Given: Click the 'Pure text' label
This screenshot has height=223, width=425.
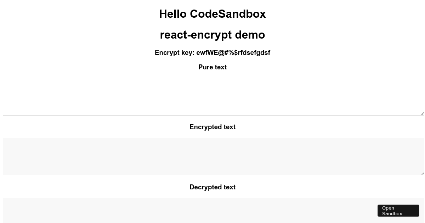Looking at the screenshot, I should pos(212,67).
